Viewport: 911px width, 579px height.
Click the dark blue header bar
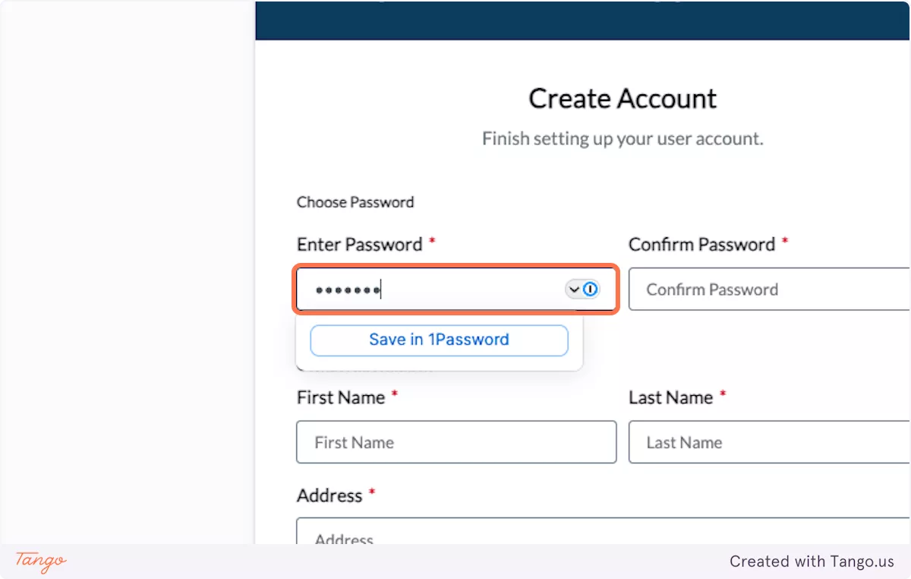[583, 21]
